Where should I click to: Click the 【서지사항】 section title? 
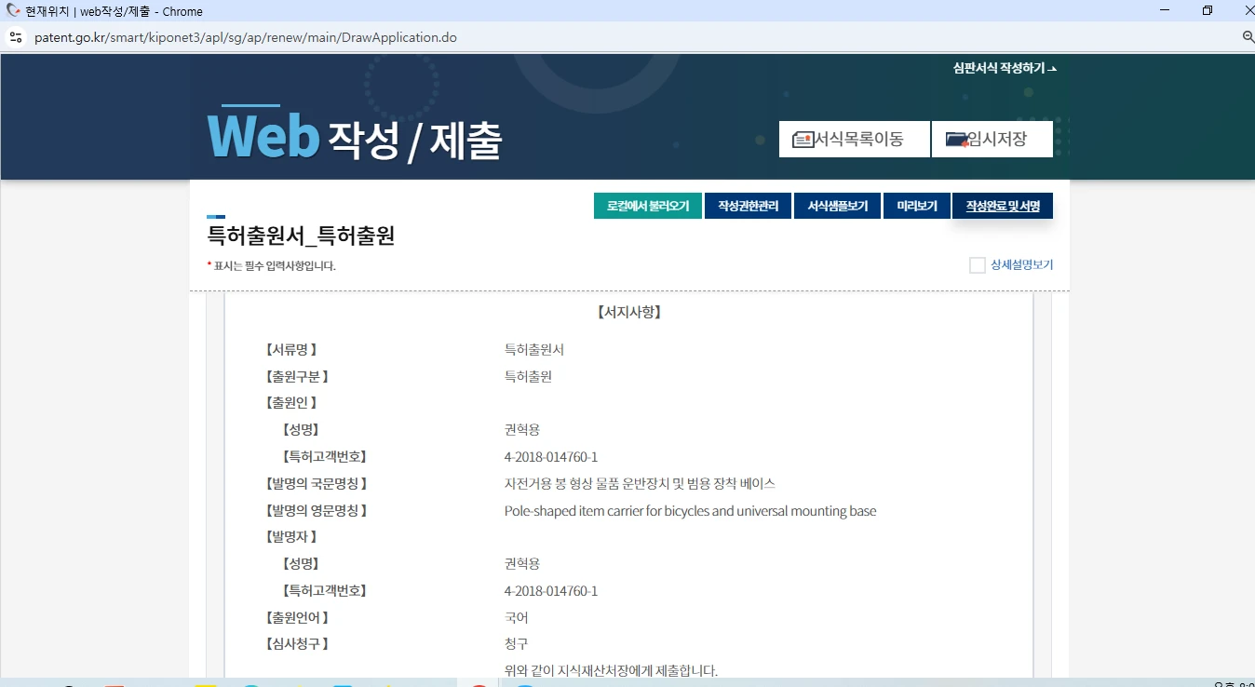628,312
